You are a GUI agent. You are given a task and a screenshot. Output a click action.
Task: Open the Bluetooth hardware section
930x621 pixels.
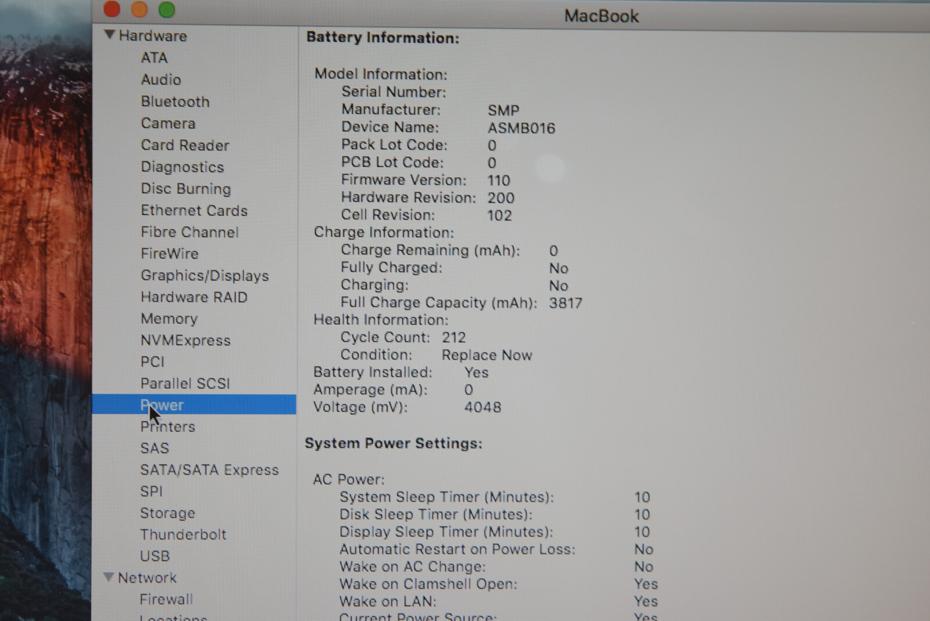click(x=175, y=102)
